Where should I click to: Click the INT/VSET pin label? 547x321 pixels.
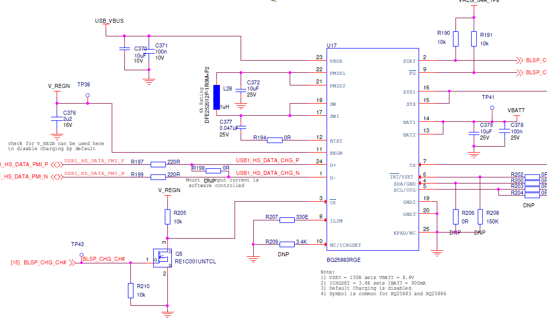[x=401, y=177]
